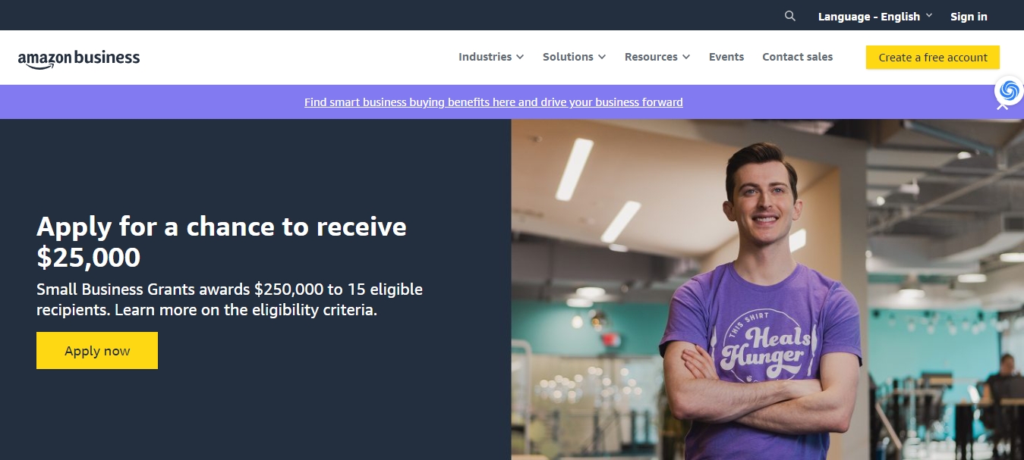
Task: Click the Sign in link
Action: 969,17
